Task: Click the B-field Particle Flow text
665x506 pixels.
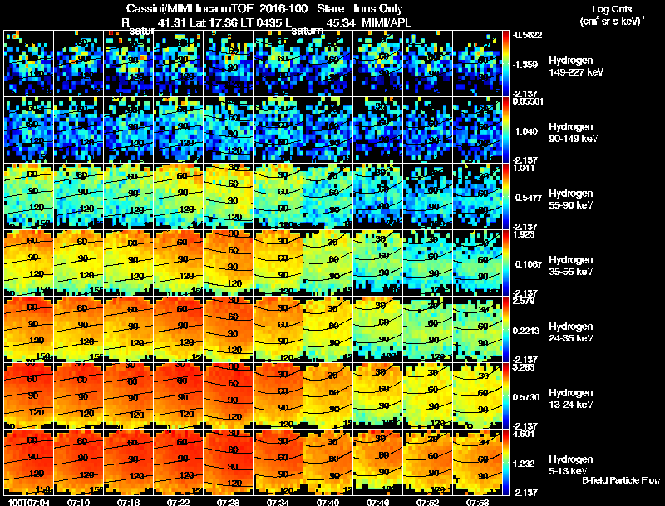Action: point(621,480)
